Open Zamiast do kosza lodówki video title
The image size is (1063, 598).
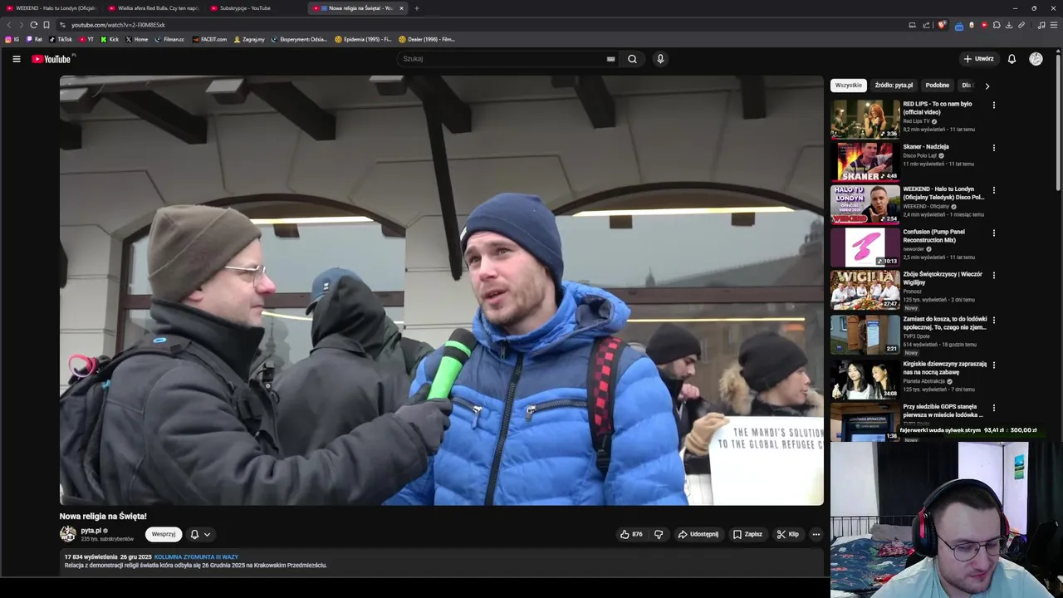point(945,323)
